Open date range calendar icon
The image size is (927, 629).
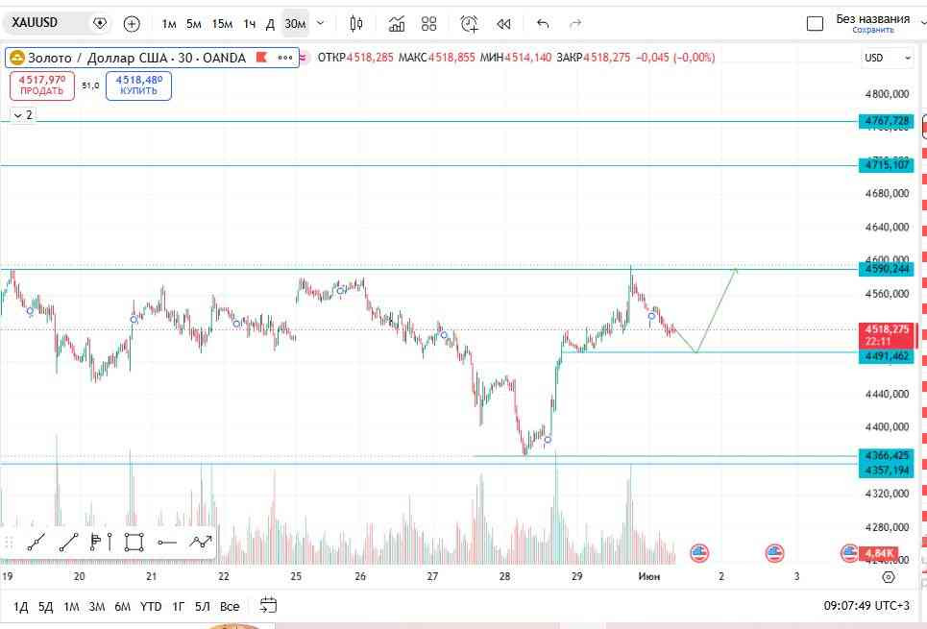click(x=268, y=605)
